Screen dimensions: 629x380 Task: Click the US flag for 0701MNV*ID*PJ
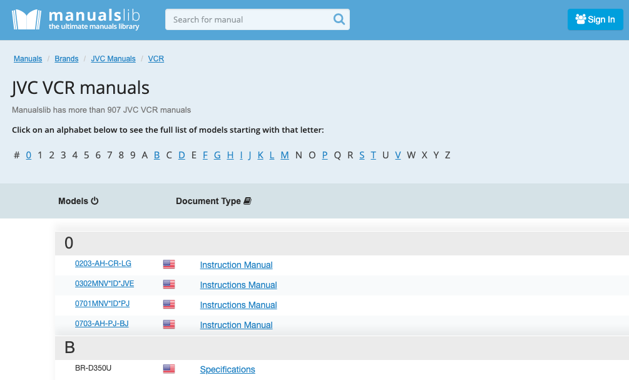[169, 304]
